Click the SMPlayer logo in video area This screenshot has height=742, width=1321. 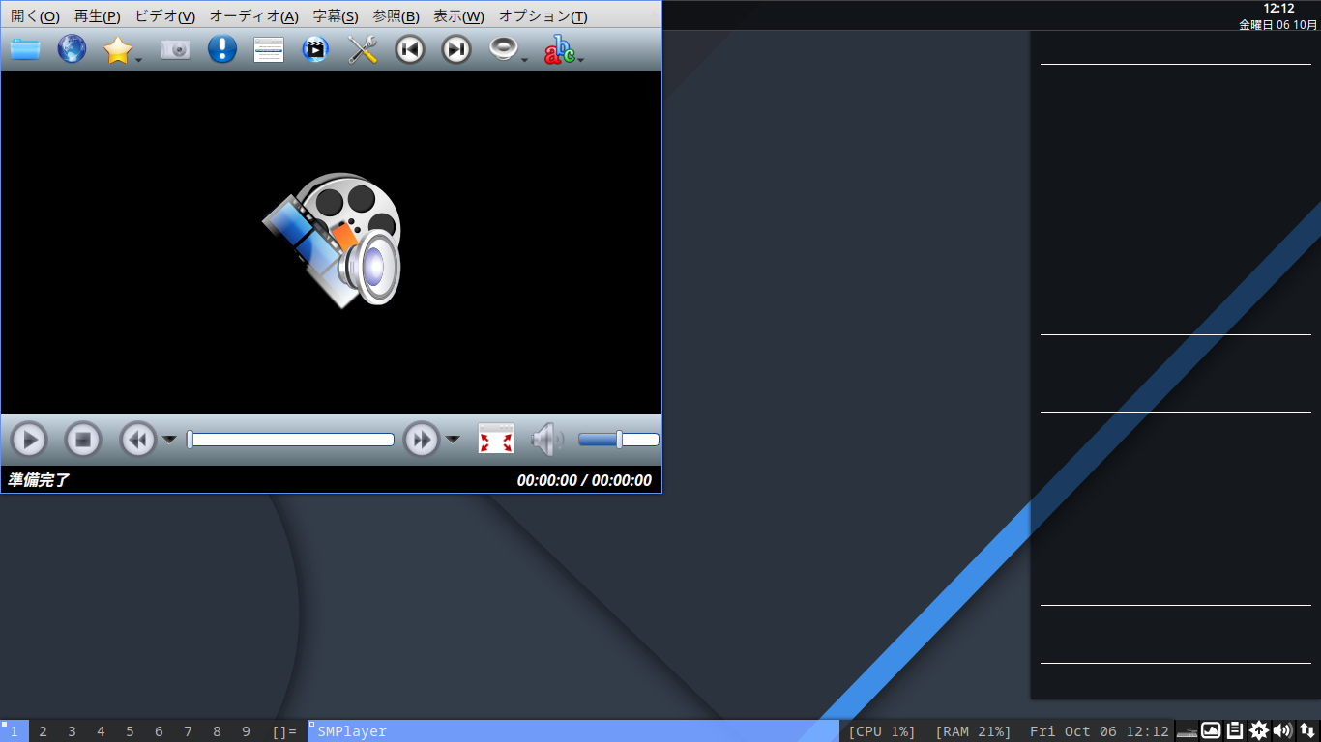[x=332, y=241]
